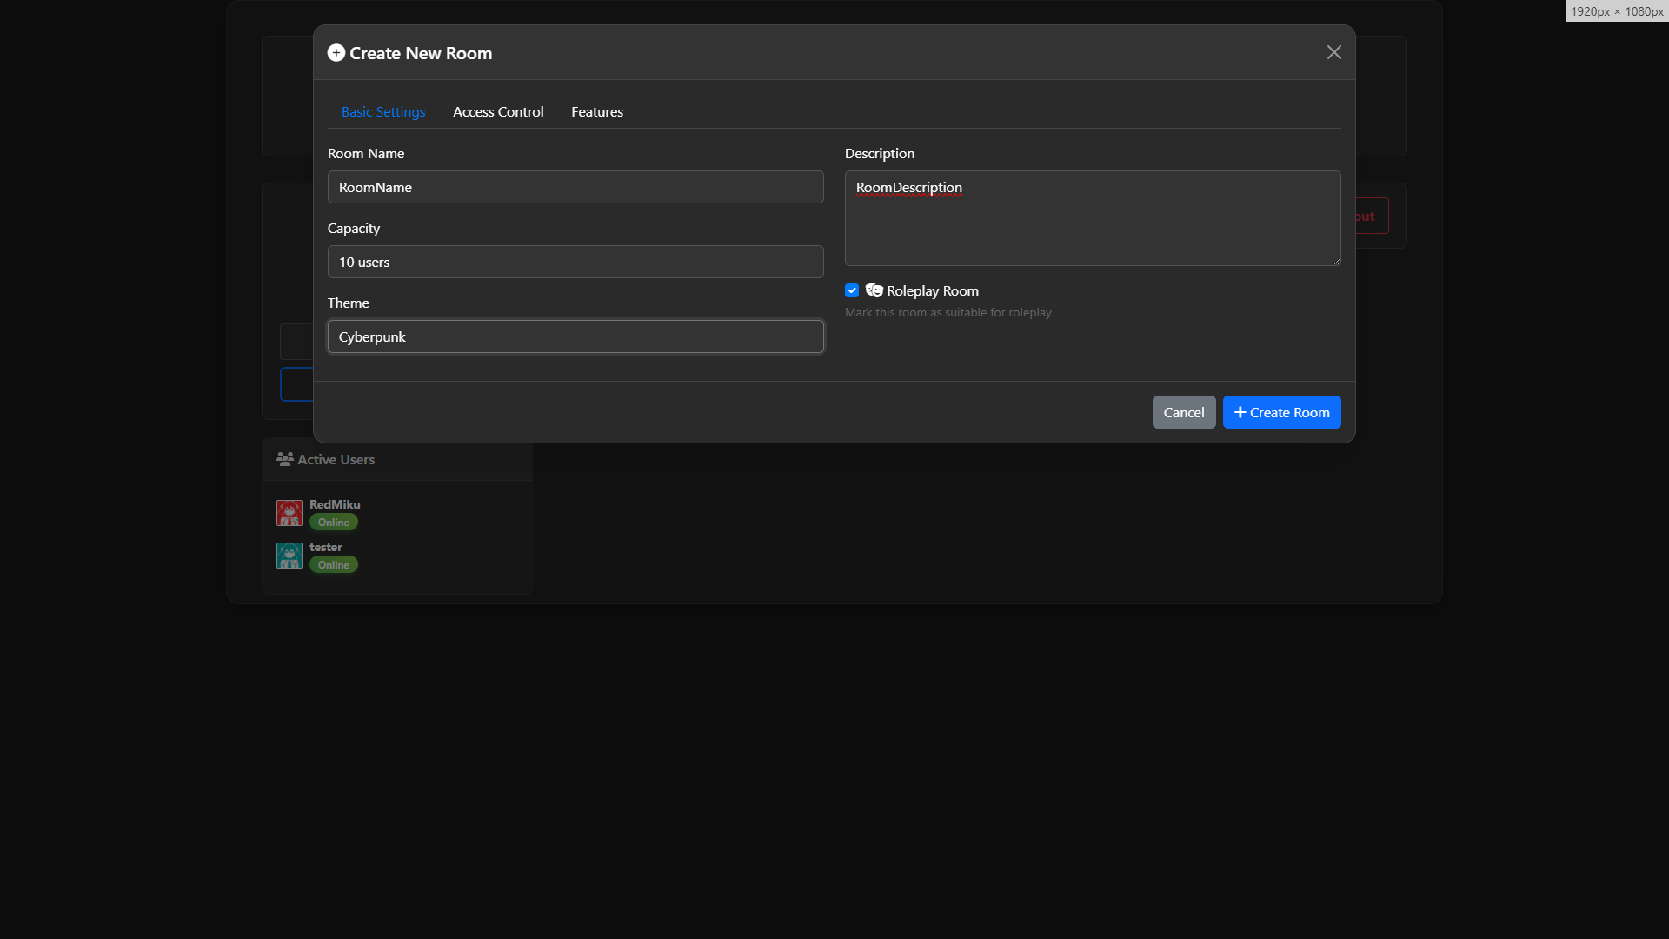Click the Roleplay Room label text
Image resolution: width=1669 pixels, height=939 pixels.
pos(932,290)
